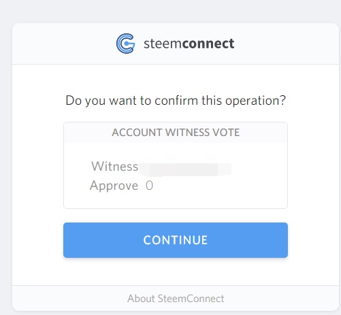The width and height of the screenshot is (341, 315).
Task: Click the word 'connect' in the header
Action: (x=208, y=44)
